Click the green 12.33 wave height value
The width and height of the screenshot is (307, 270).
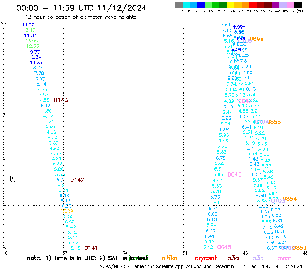coord(33,46)
